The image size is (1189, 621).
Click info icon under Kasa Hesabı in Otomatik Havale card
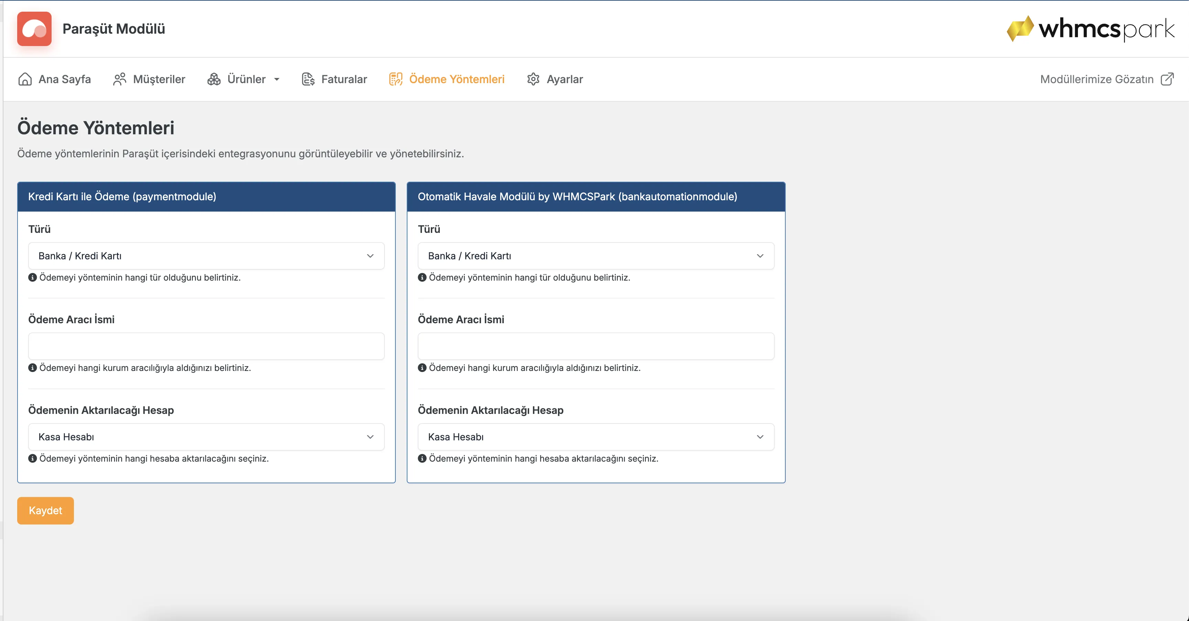coord(422,459)
